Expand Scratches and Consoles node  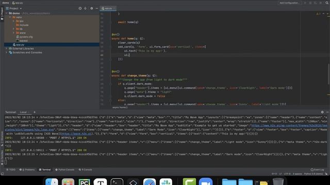pyautogui.click(x=7, y=52)
